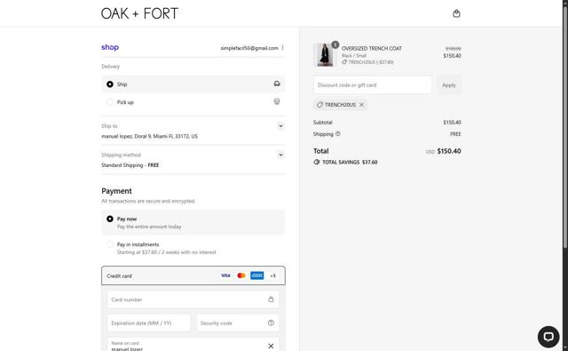Open the shopping bag cart icon
The image size is (568, 351).
456,13
